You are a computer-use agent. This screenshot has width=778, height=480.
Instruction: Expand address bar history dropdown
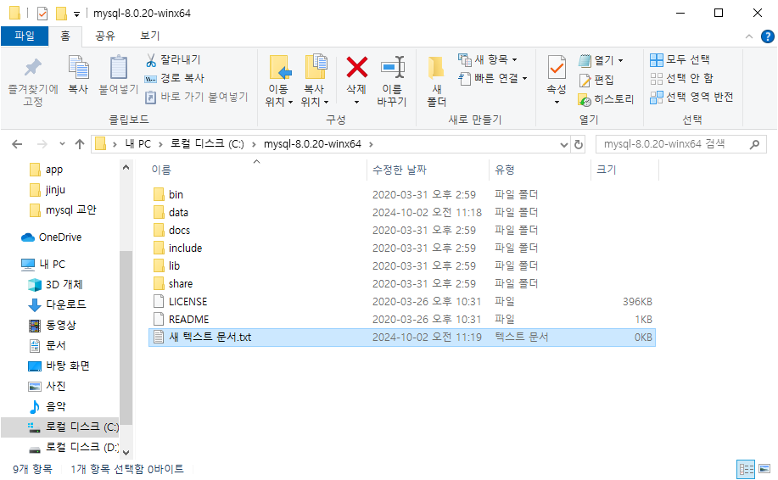tap(563, 145)
